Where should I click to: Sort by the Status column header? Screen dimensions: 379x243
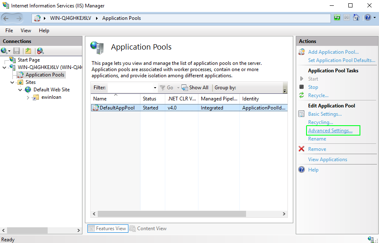[153, 99]
